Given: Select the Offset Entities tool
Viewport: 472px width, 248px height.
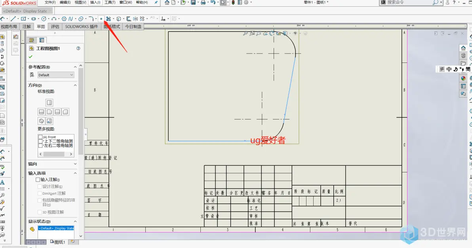Looking at the screenshot, I should coord(129,19).
